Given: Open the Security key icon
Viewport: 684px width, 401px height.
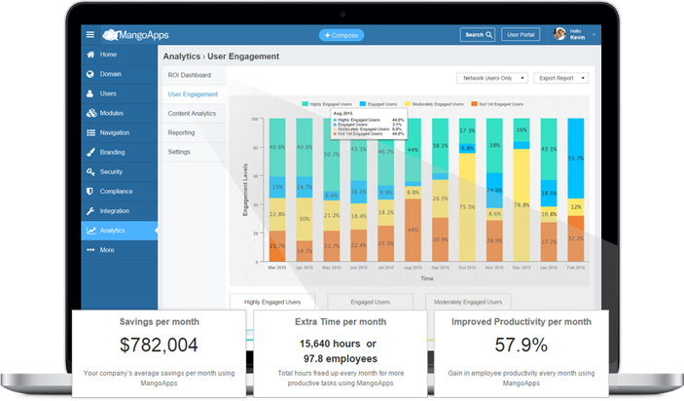Looking at the screenshot, I should (90, 171).
